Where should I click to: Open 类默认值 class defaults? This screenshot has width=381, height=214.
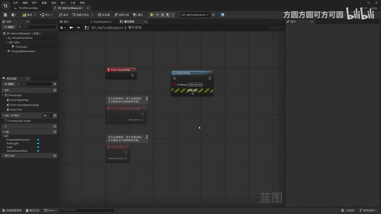(x=122, y=15)
